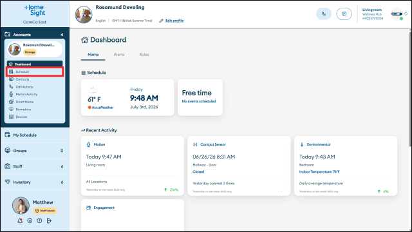This screenshot has width=412, height=232.
Task: Switch to the Home tab
Action: coord(93,55)
